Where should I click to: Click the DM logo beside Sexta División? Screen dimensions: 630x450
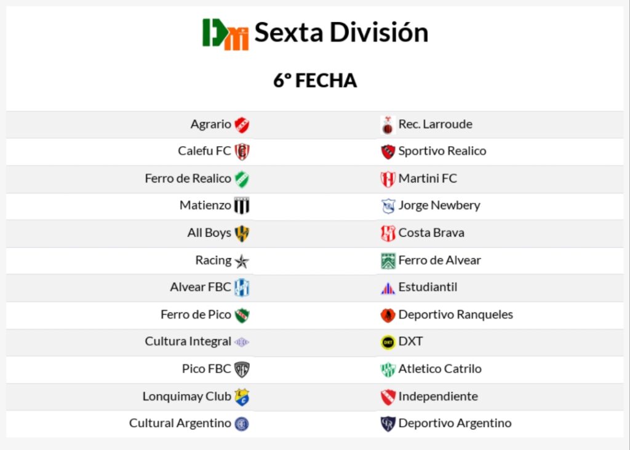point(225,34)
